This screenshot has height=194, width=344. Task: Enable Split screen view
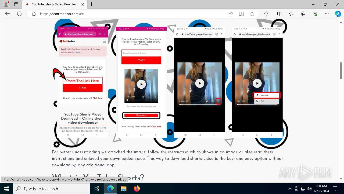click(x=279, y=14)
